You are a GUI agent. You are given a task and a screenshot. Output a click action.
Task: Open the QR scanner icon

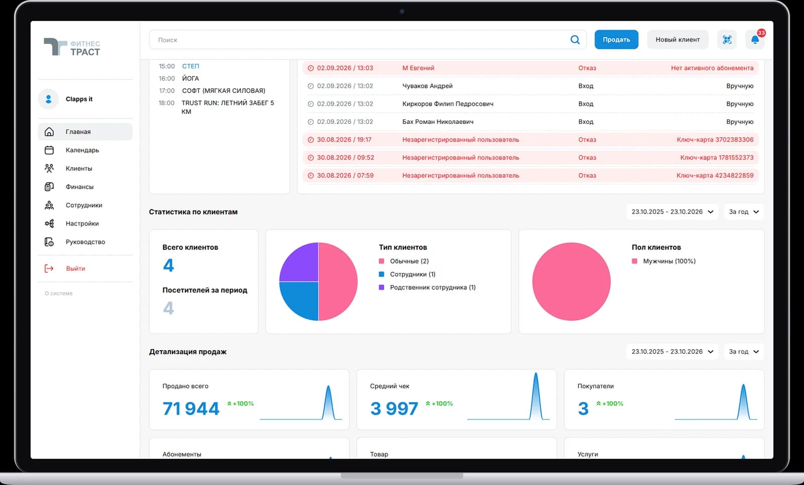coord(727,40)
